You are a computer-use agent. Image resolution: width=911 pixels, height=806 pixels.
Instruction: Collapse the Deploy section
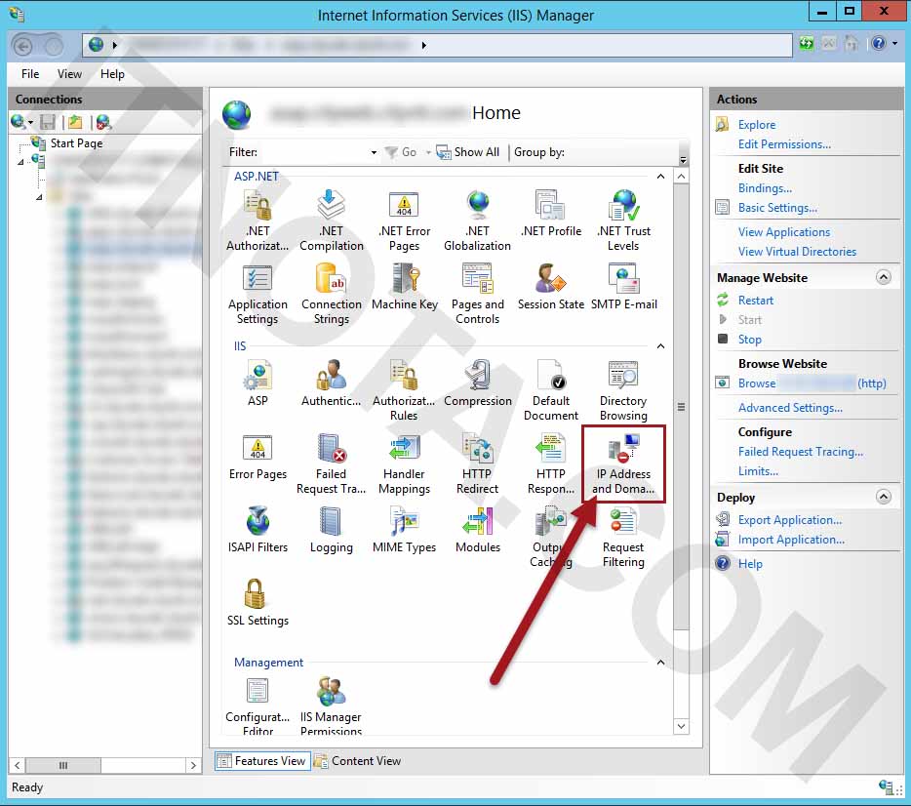[x=884, y=497]
